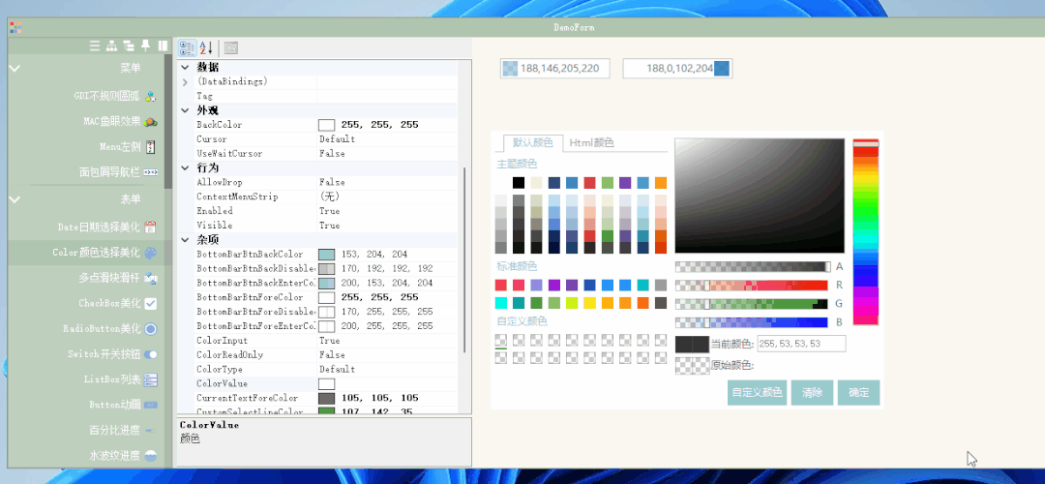Screen dimensions: 1045x484
Task: Click the green (G) channel slider
Action: click(x=752, y=304)
